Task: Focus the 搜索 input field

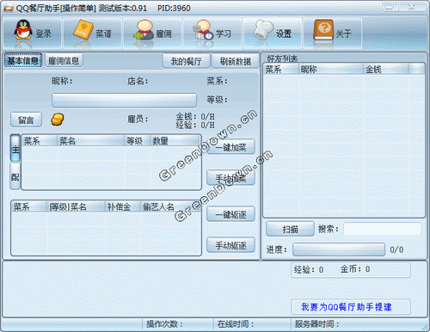Action: click(x=383, y=229)
